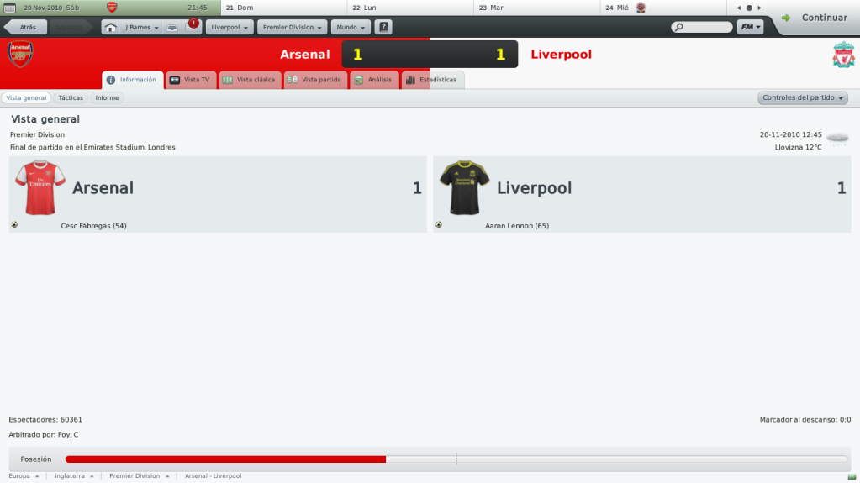Click the home icon in toolbar
The image size is (860, 483).
coord(110,28)
